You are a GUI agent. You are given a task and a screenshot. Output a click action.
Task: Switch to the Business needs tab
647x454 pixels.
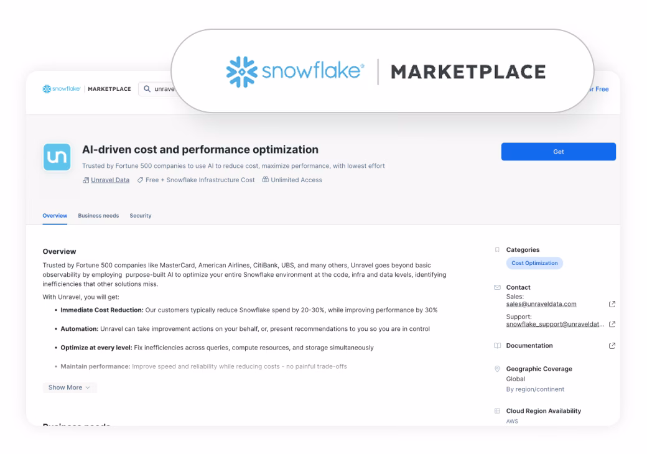pyautogui.click(x=98, y=216)
